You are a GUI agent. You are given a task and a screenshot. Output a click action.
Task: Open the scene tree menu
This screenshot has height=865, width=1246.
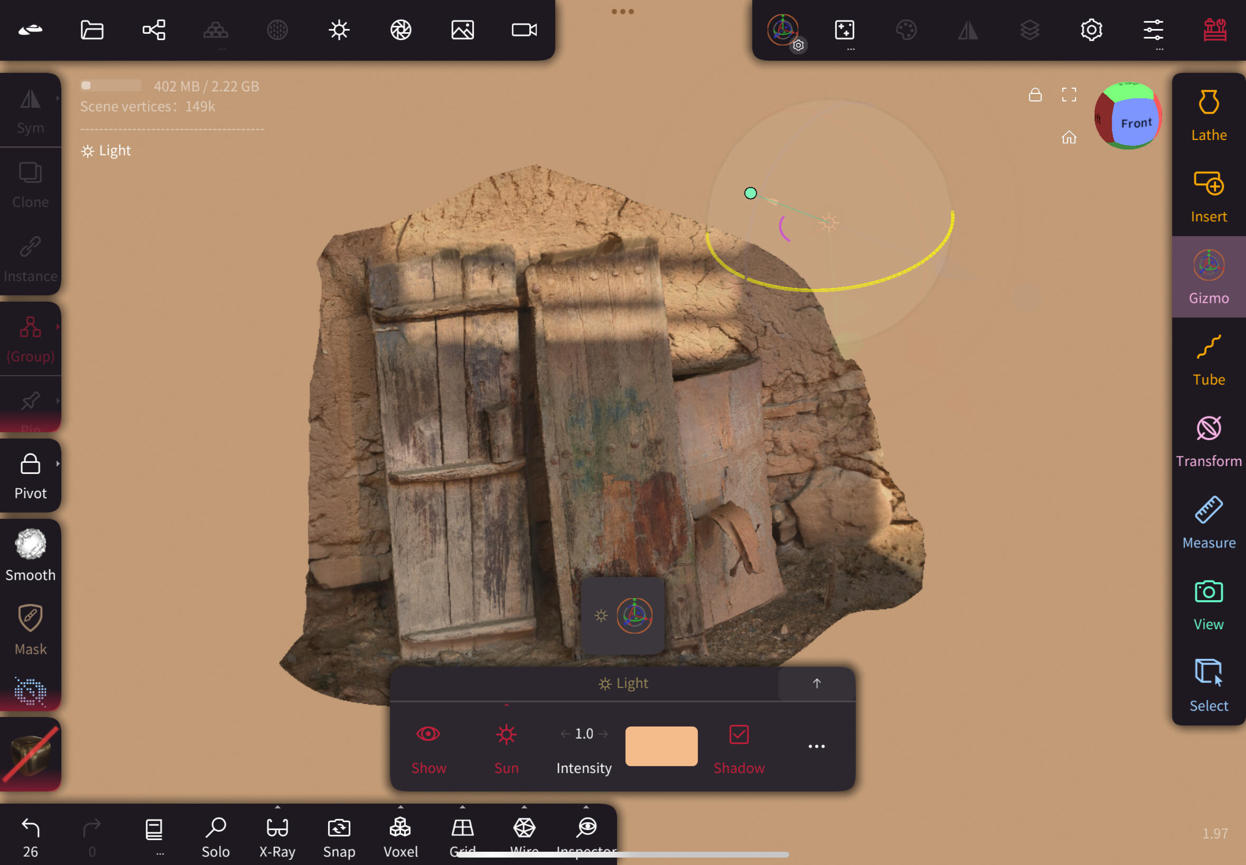[x=154, y=30]
